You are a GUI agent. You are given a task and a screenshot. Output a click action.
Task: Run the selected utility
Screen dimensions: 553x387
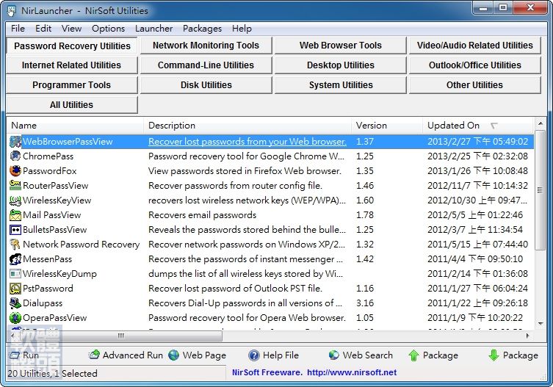[x=24, y=355]
